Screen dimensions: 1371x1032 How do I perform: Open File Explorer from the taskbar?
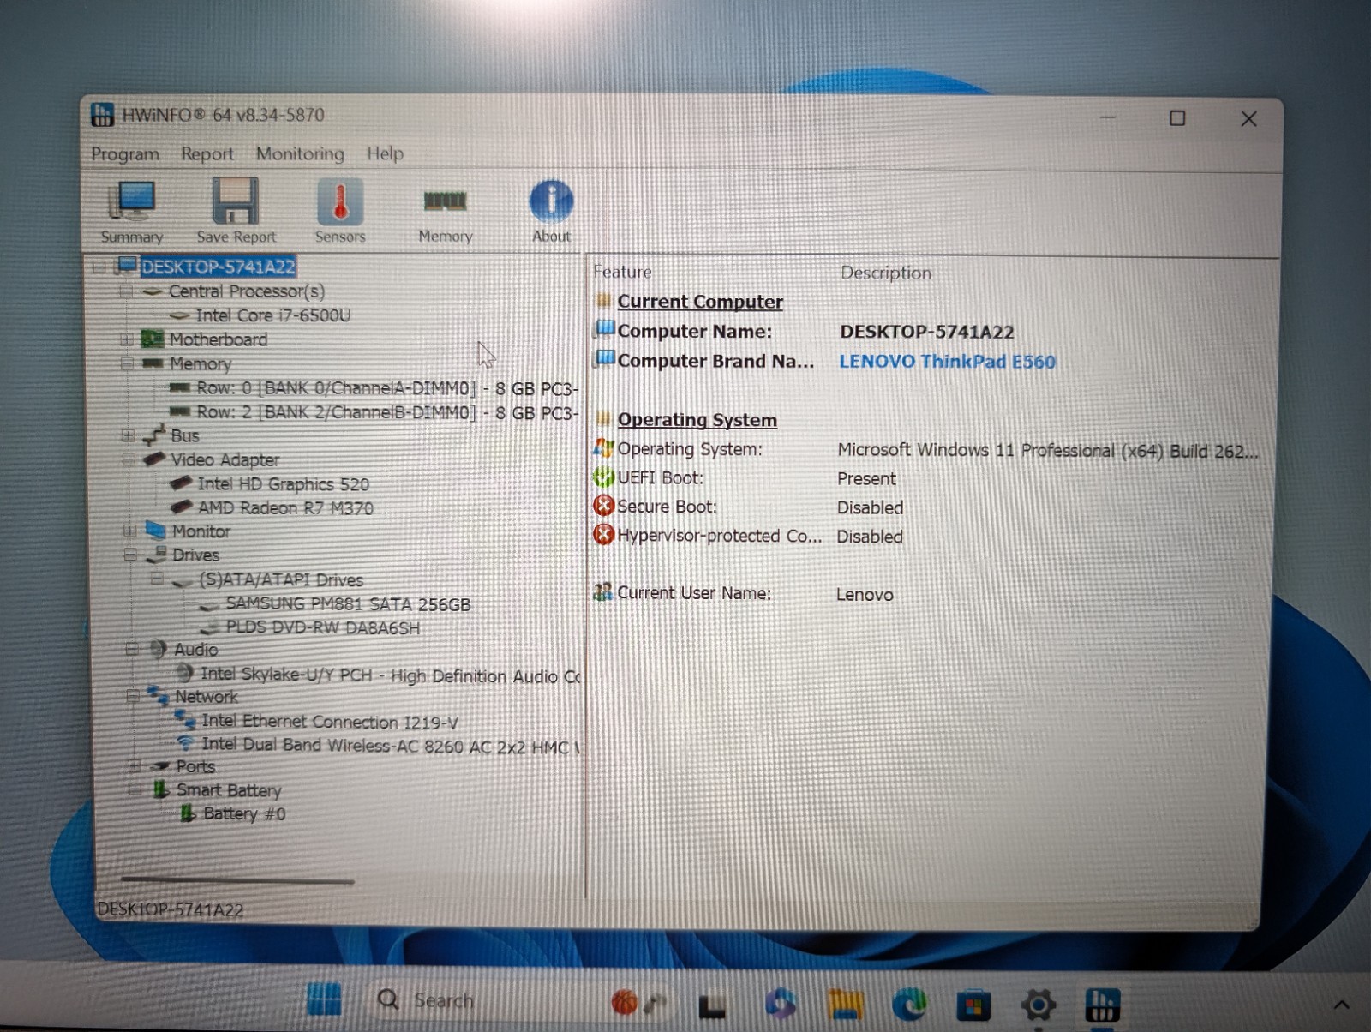tap(845, 1004)
